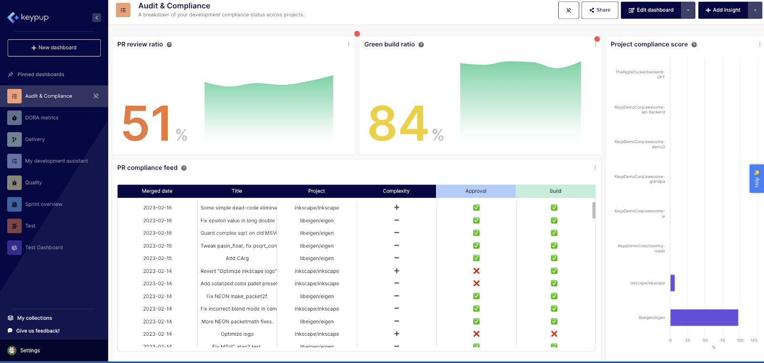Click the Test Dashboard pie chart icon
This screenshot has width=764, height=363.
(14, 248)
